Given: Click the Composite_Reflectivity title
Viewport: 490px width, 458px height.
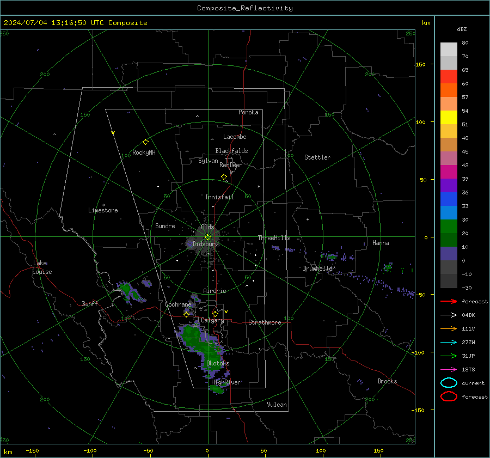Looking at the screenshot, I should point(244,8).
